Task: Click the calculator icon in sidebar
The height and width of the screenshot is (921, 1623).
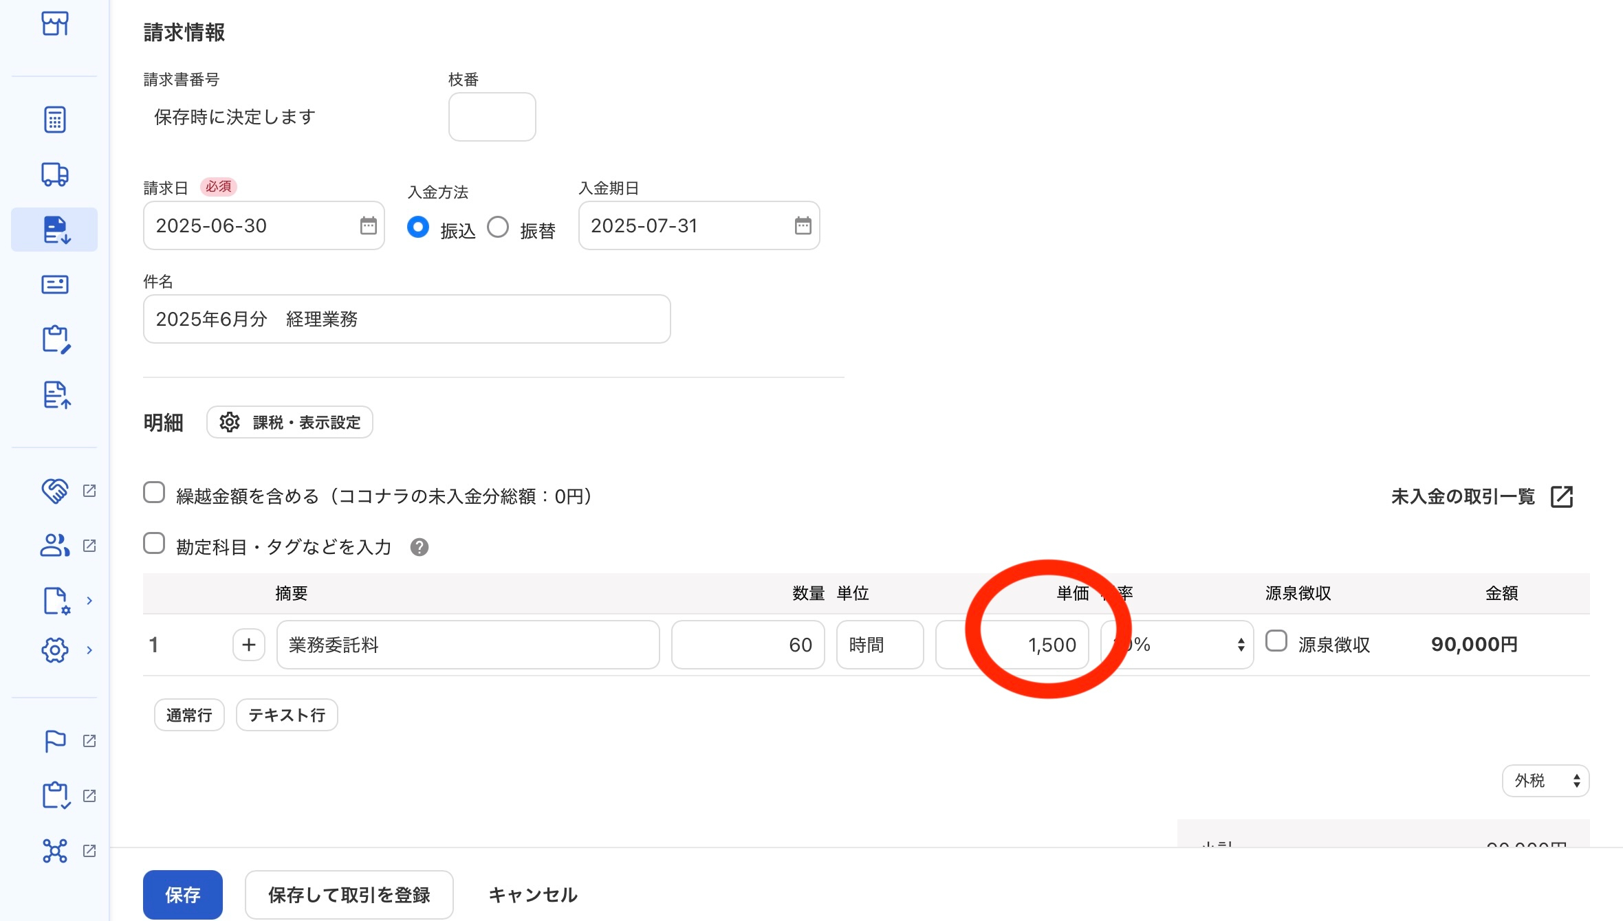Action: coord(54,120)
